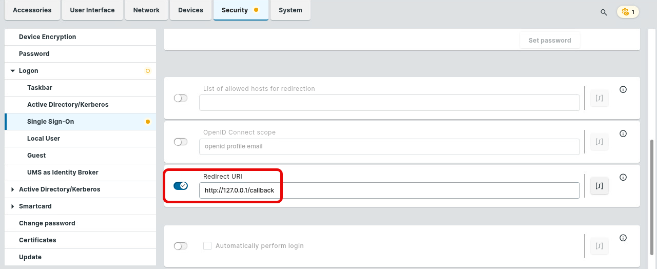
Task: Click the template key button for Redirect URI
Action: (599, 186)
